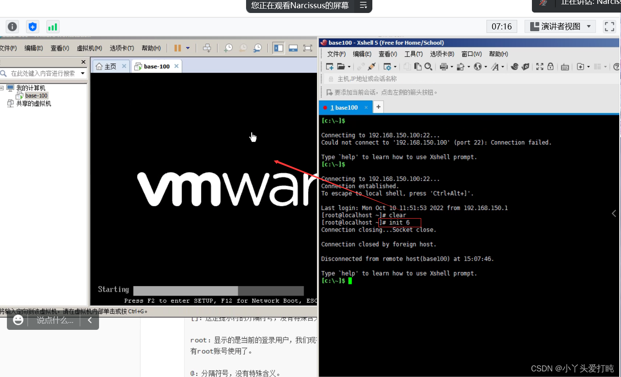Toggle the VMware library sidebar view
The image size is (621, 377).
[x=278, y=48]
